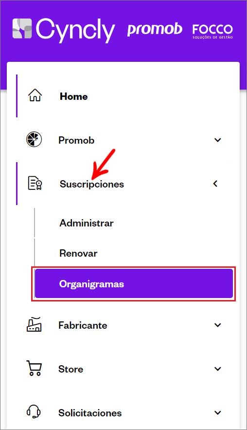The height and width of the screenshot is (430, 247).
Task: Expand the Store dropdown chevron
Action: tap(218, 369)
